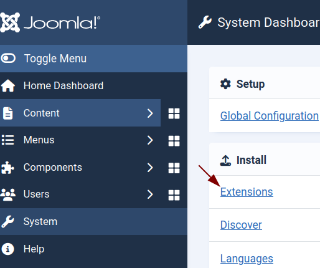Expand the Components submenu chevron

(x=150, y=168)
